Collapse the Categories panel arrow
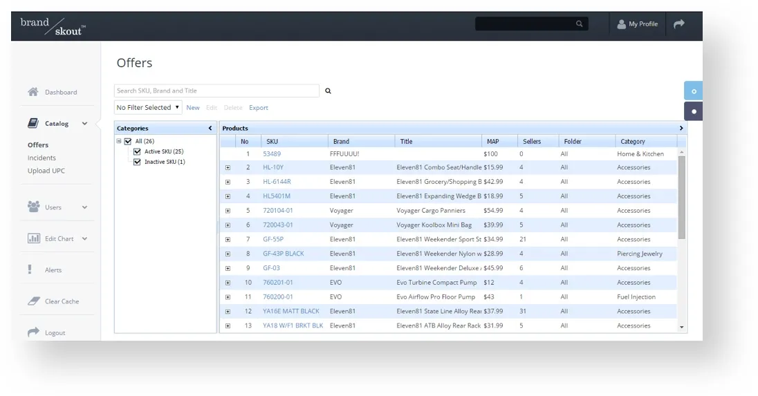758x396 pixels. pyautogui.click(x=210, y=128)
